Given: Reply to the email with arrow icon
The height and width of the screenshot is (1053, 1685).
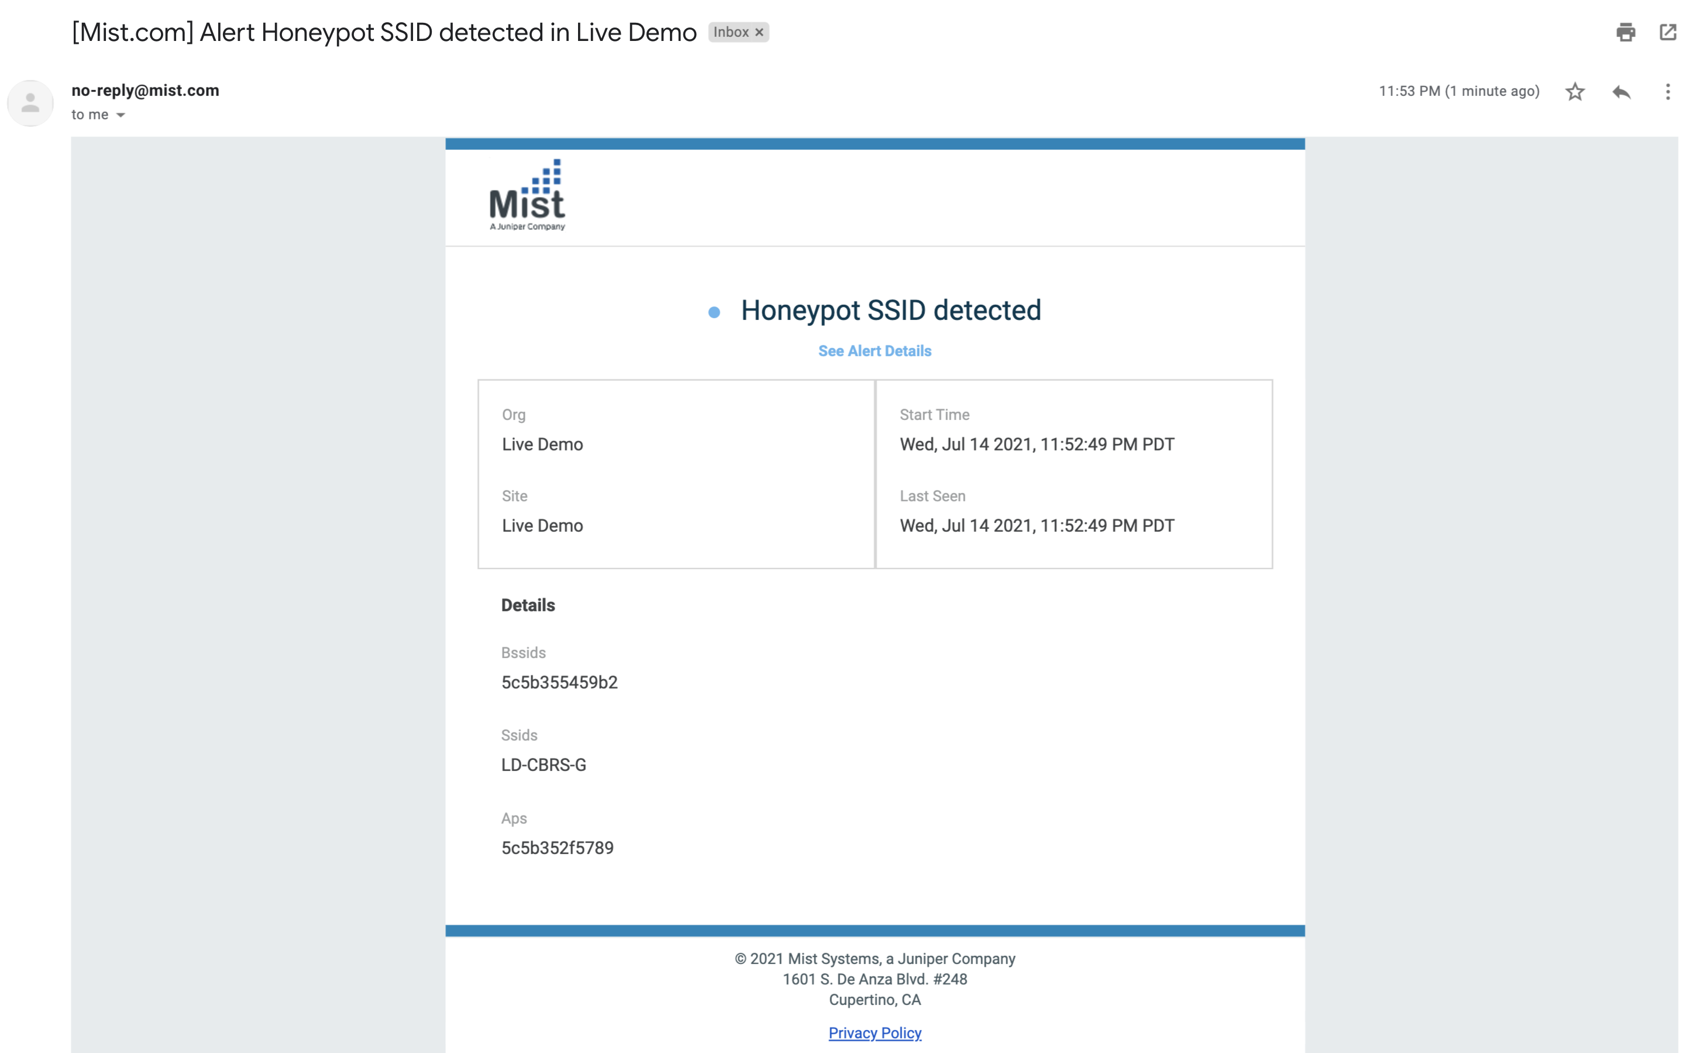Looking at the screenshot, I should 1621,92.
